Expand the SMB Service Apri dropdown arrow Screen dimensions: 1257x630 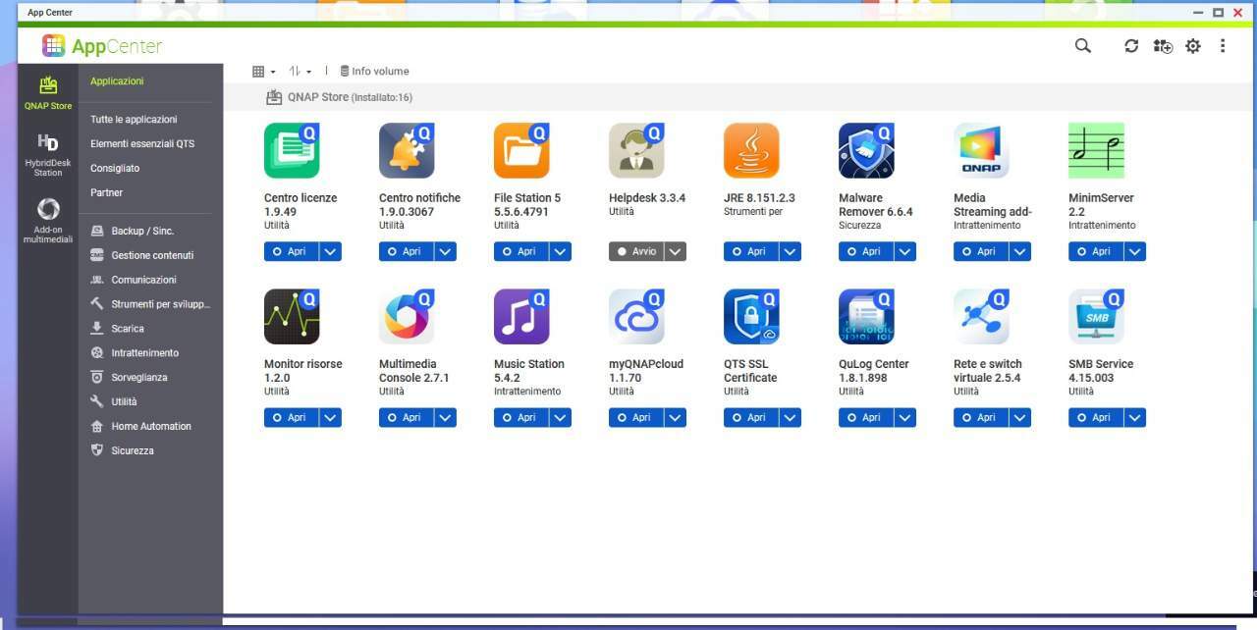coord(1135,418)
